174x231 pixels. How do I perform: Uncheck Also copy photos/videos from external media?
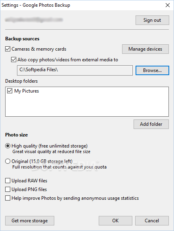tap(13, 60)
